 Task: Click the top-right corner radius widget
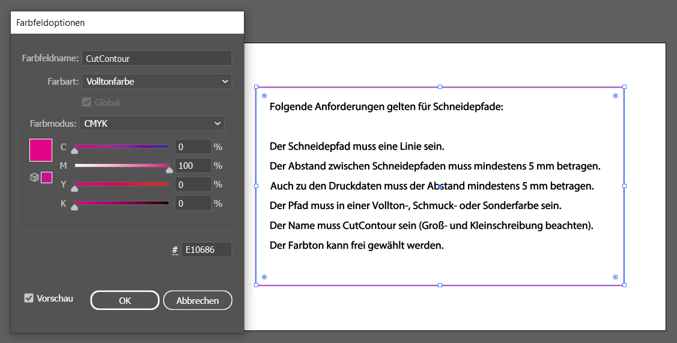point(616,96)
